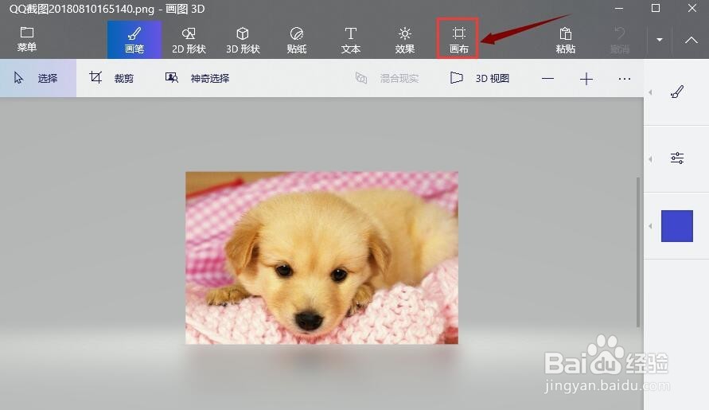The width and height of the screenshot is (709, 410).
Task: Minimize the 画图 3D window
Action: [x=619, y=8]
